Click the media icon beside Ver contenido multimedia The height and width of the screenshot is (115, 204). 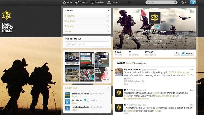[x=125, y=99]
